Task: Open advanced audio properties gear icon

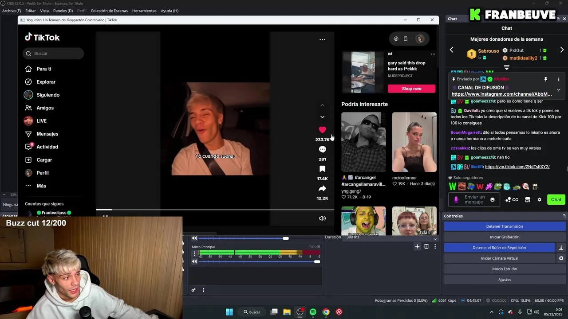Action: coord(193,290)
